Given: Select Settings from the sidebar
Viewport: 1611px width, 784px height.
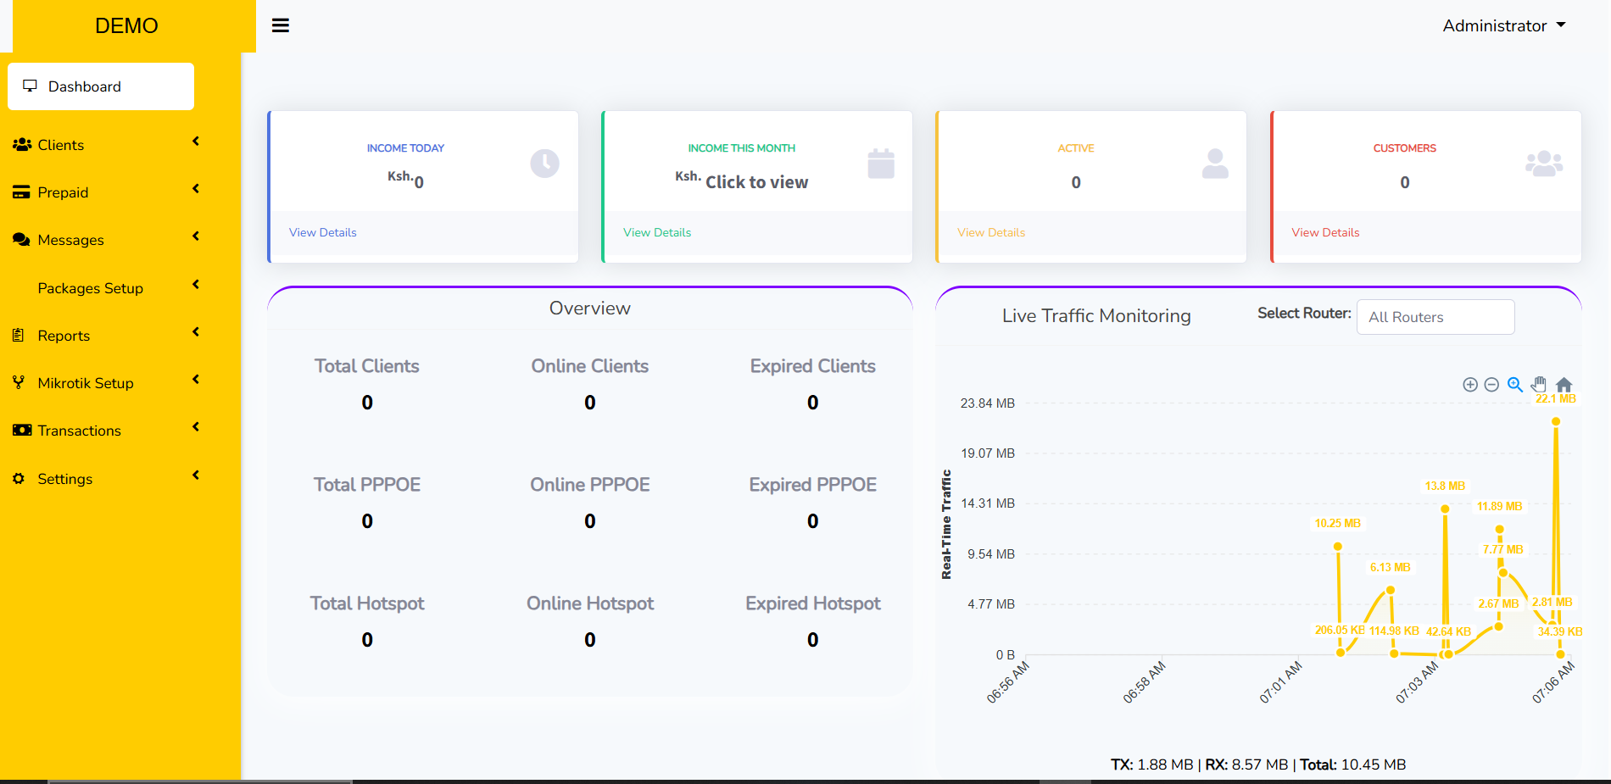Looking at the screenshot, I should tap(64, 478).
